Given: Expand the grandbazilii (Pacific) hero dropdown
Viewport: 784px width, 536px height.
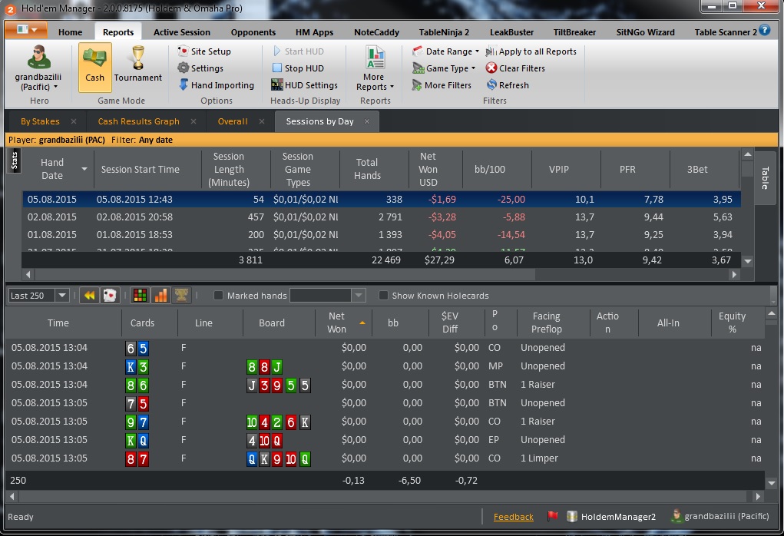Looking at the screenshot, I should point(55,87).
